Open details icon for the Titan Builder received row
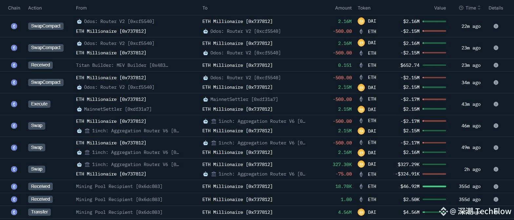Image resolution: width=514 pixels, height=220 pixels. (496, 65)
